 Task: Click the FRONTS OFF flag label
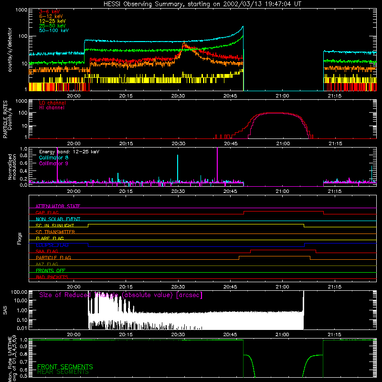coord(51,270)
